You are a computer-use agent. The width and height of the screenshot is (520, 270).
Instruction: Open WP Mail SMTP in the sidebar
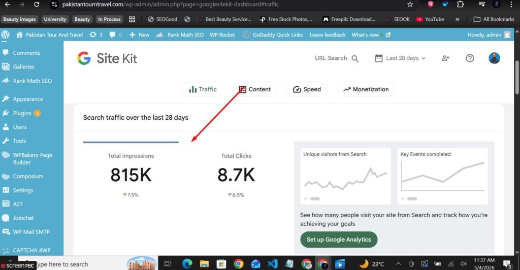pos(31,232)
